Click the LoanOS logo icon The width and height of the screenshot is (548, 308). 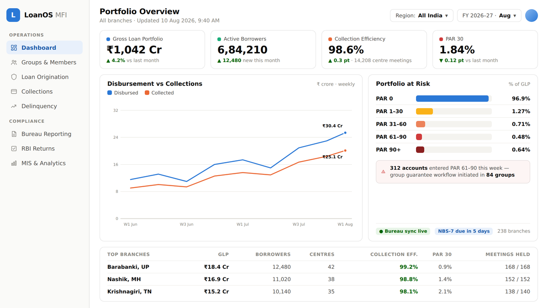13,15
